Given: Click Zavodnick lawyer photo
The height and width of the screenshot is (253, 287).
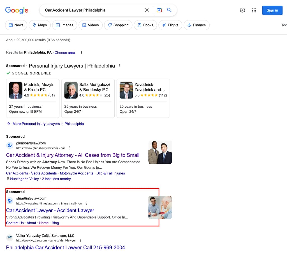Looking at the screenshot, I should point(126,90).
